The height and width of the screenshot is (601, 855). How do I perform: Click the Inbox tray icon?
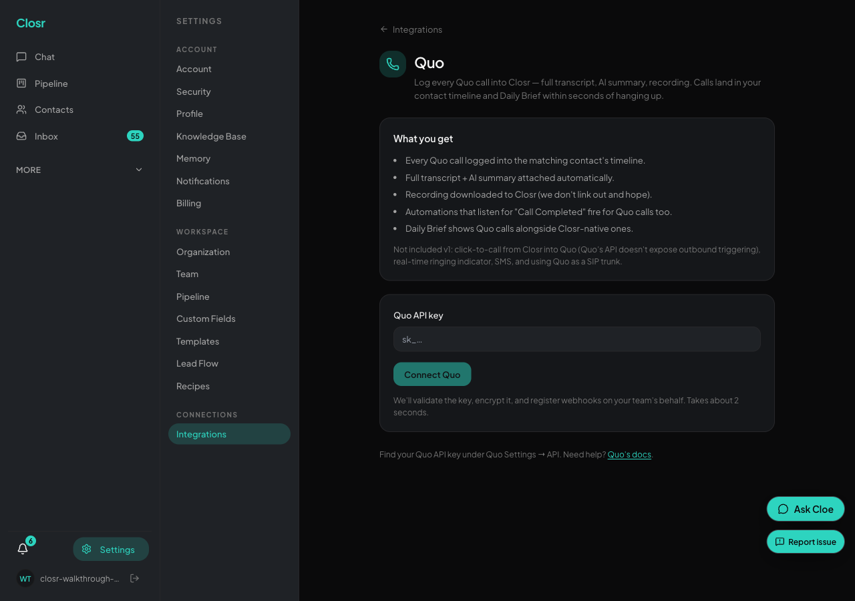21,136
